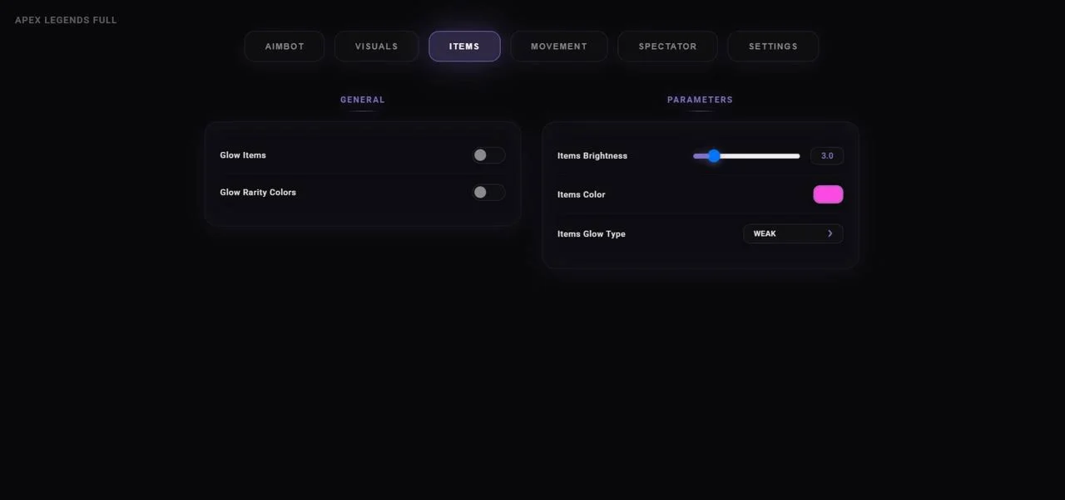
Task: Switch to the Settings tab
Action: (773, 47)
